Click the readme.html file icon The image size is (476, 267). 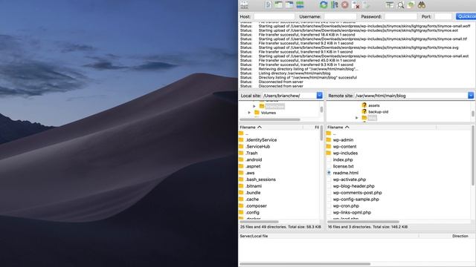[329, 173]
